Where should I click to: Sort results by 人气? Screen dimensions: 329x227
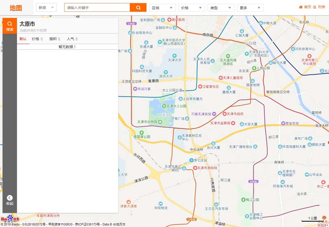tap(72, 39)
